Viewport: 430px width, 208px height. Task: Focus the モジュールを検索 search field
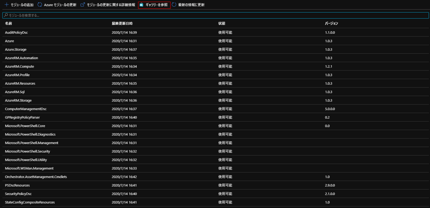click(x=215, y=15)
